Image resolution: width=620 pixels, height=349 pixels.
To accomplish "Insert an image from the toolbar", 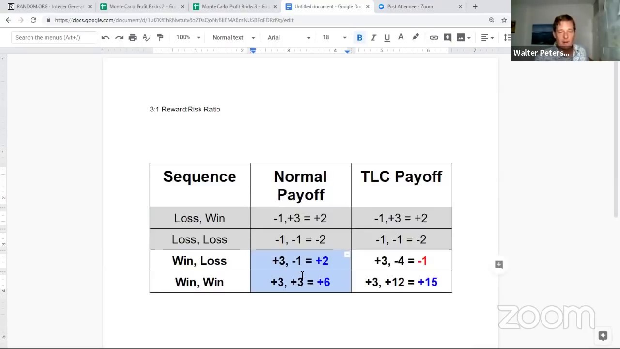I will pos(461,37).
